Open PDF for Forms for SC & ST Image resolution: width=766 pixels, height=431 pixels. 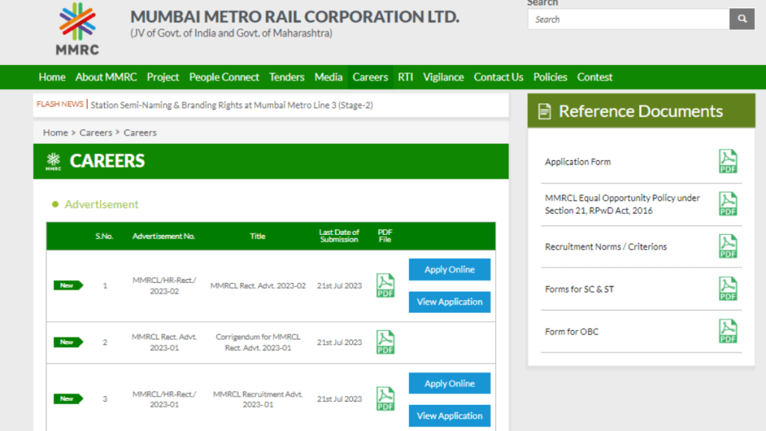tap(727, 289)
